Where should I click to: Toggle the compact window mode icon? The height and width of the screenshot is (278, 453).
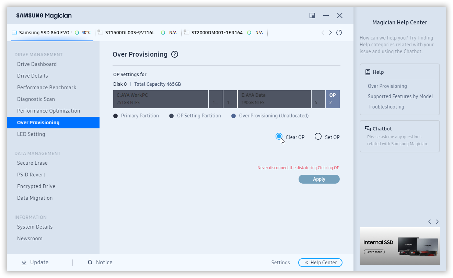312,15
